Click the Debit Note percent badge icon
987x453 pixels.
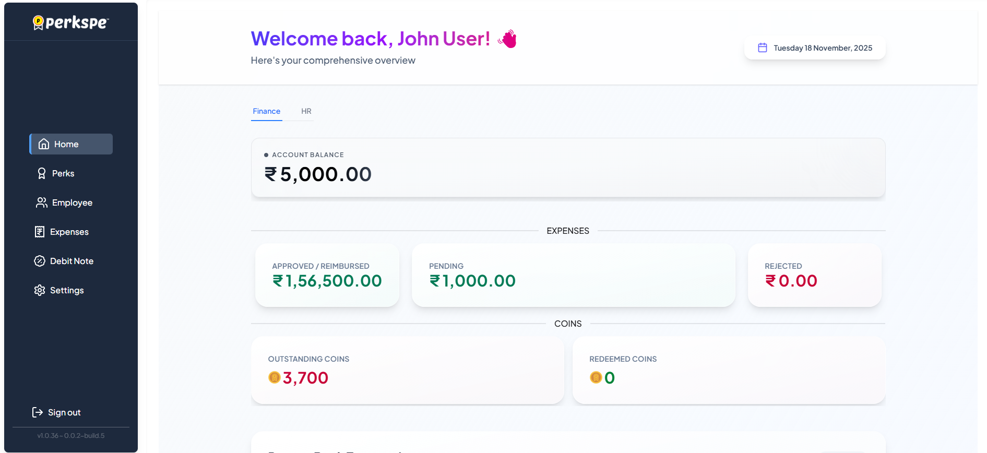tap(40, 261)
